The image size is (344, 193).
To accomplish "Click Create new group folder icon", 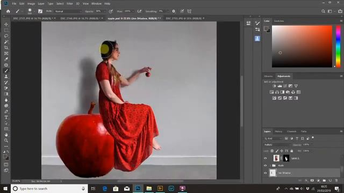I will [324, 181].
